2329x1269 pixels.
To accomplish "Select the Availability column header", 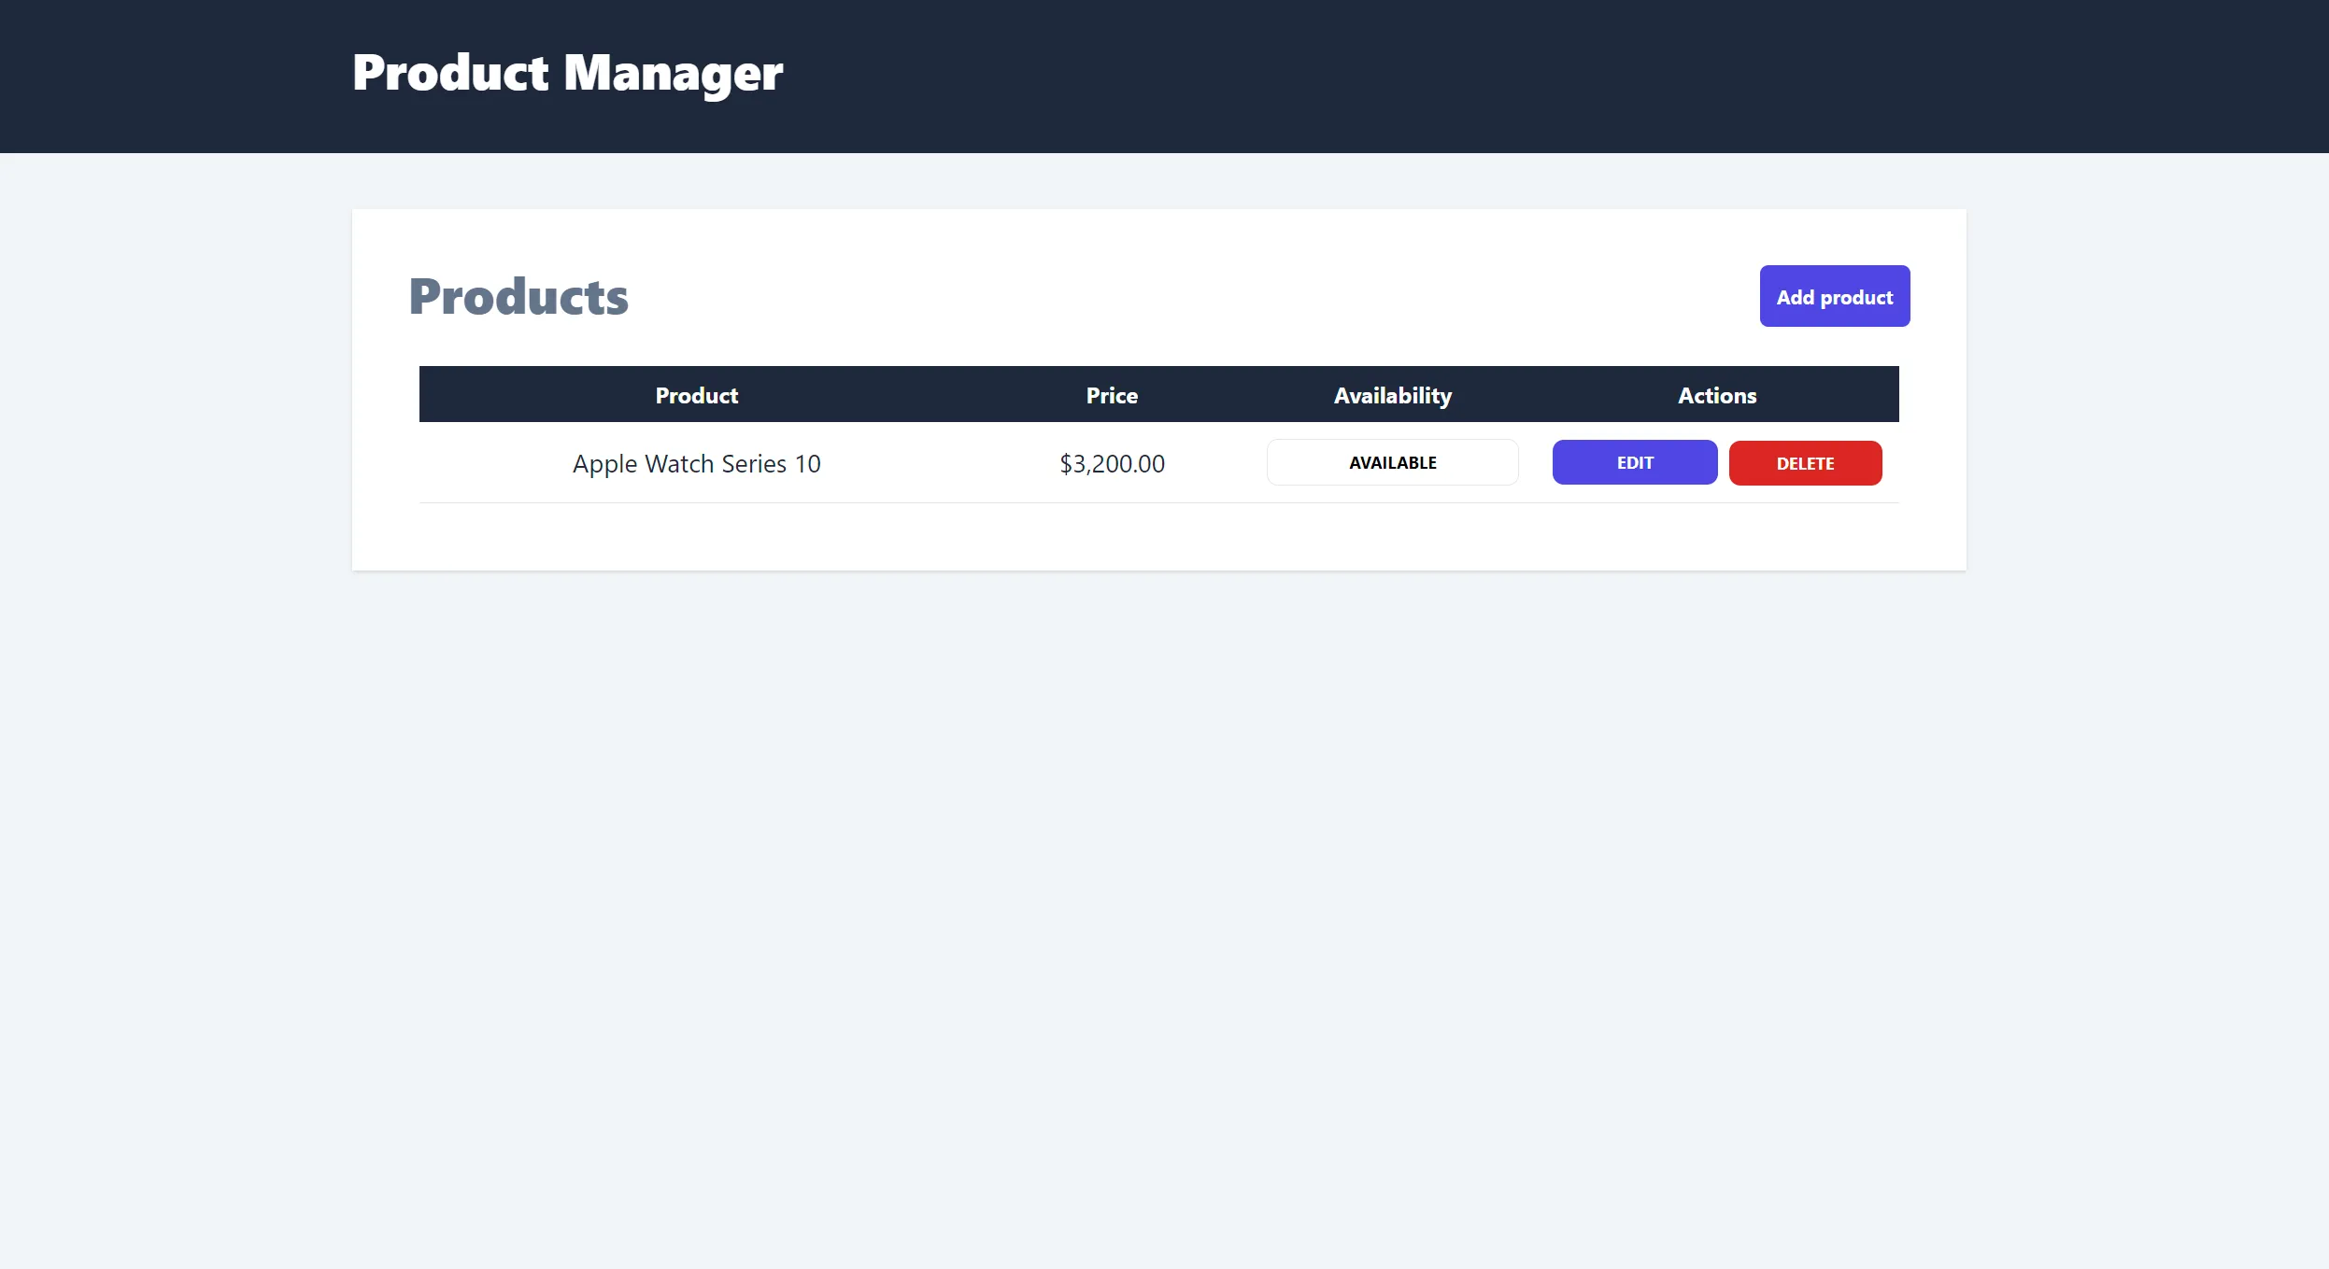I will coord(1392,395).
